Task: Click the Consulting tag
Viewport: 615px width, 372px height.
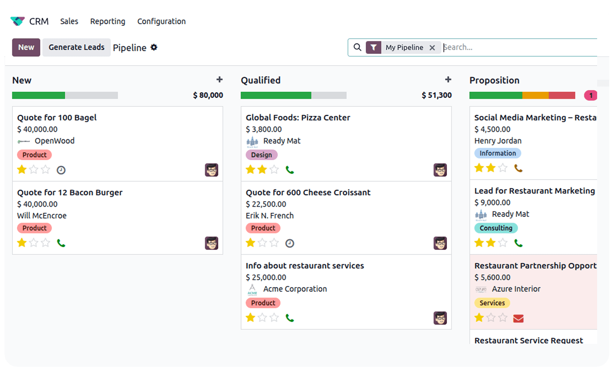Action: 496,228
